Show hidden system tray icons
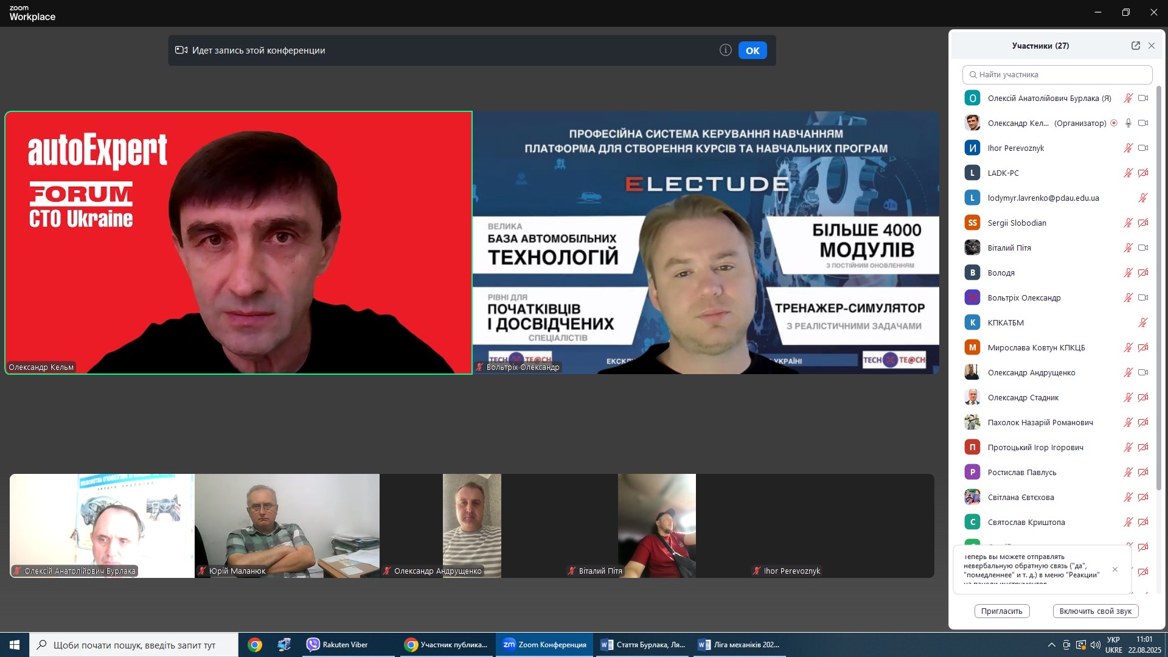The image size is (1168, 657). click(1051, 645)
